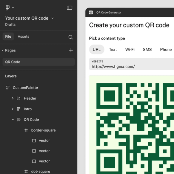Click the Layers section heading

tap(11, 76)
